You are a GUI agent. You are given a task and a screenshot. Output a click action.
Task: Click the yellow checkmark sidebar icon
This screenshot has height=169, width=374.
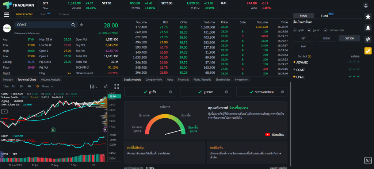[368, 51]
